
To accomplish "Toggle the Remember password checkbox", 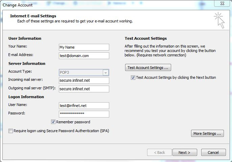I will [x=53, y=122].
